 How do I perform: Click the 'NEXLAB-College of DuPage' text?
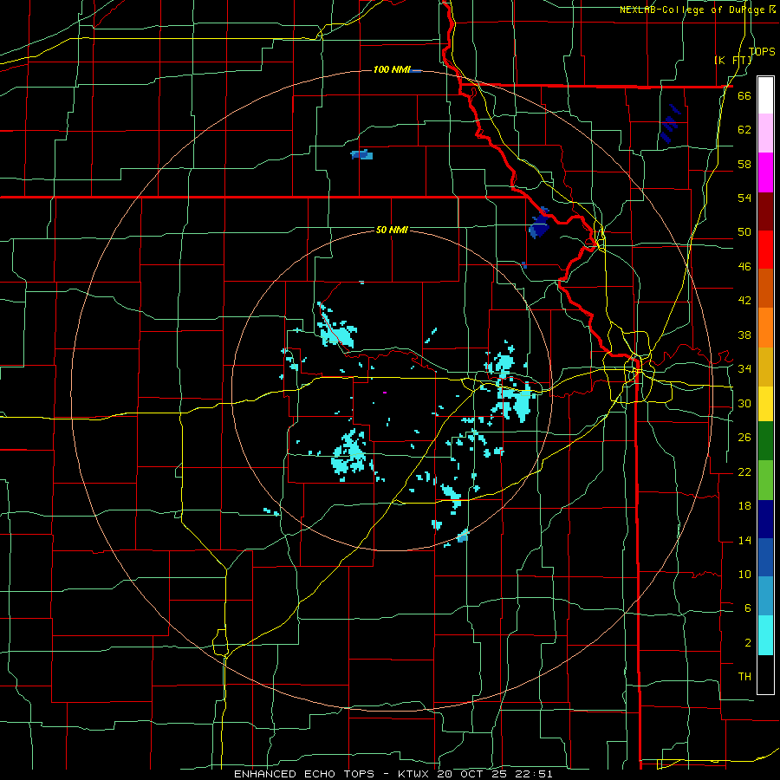(x=693, y=10)
